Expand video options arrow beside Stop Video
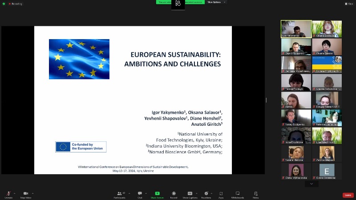The image size is (356, 200). tap(32, 193)
